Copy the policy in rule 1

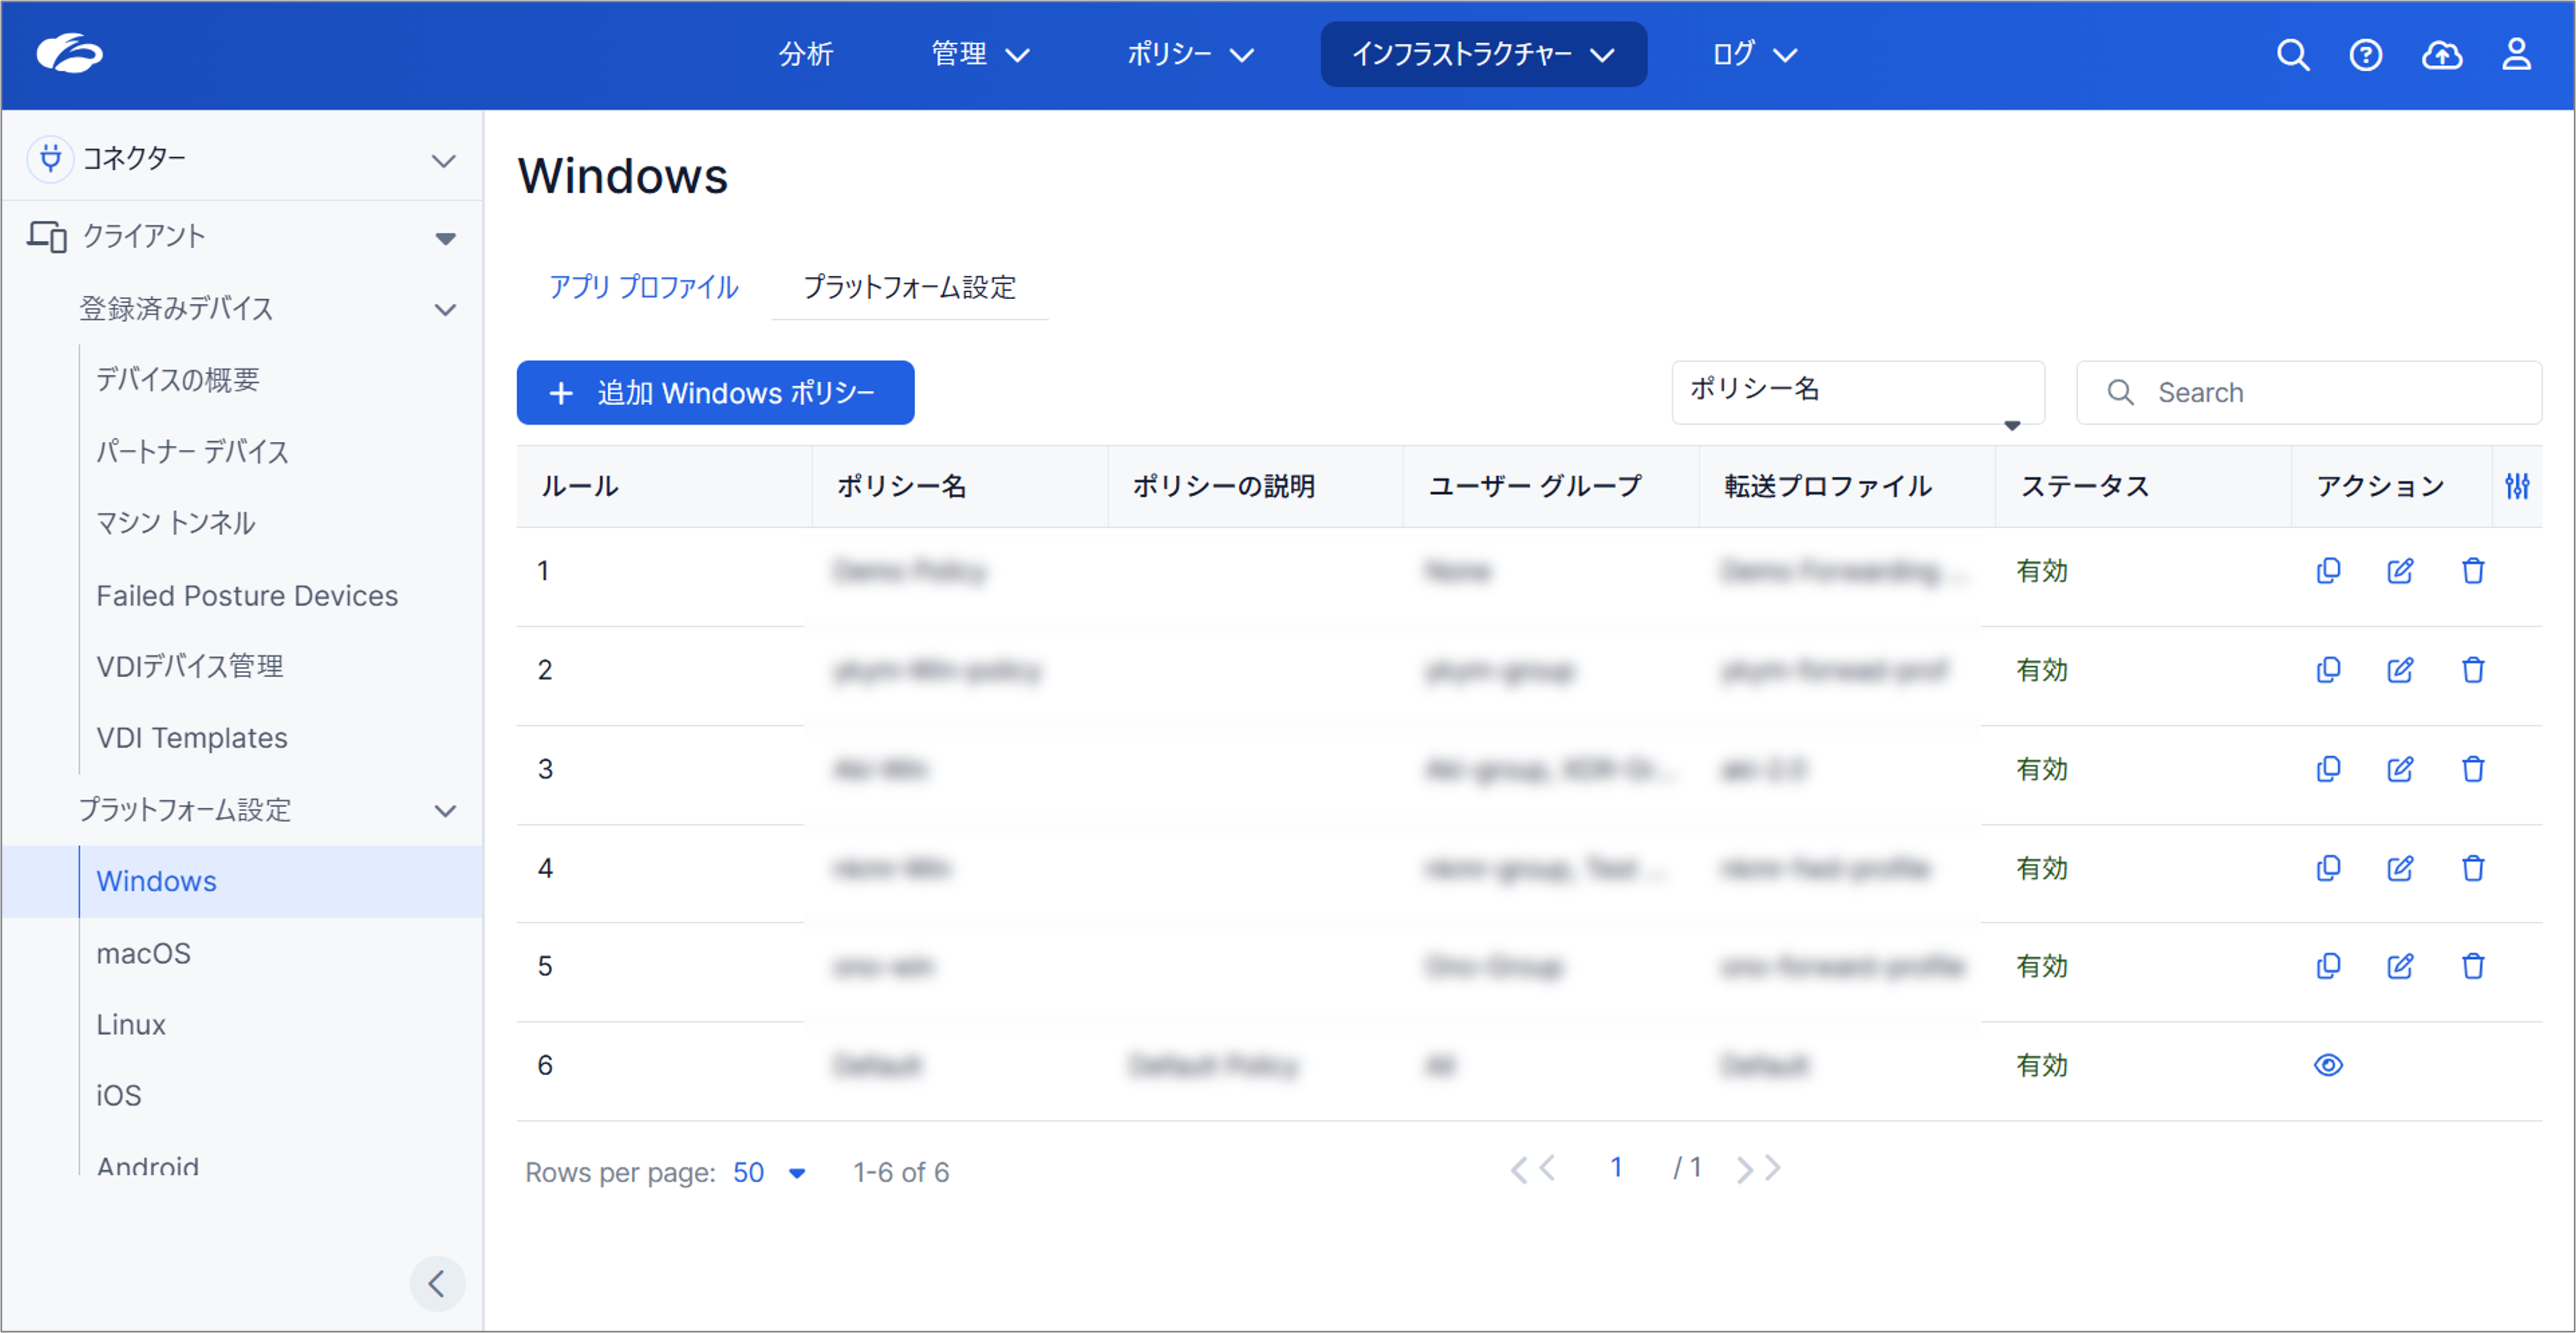click(2328, 570)
